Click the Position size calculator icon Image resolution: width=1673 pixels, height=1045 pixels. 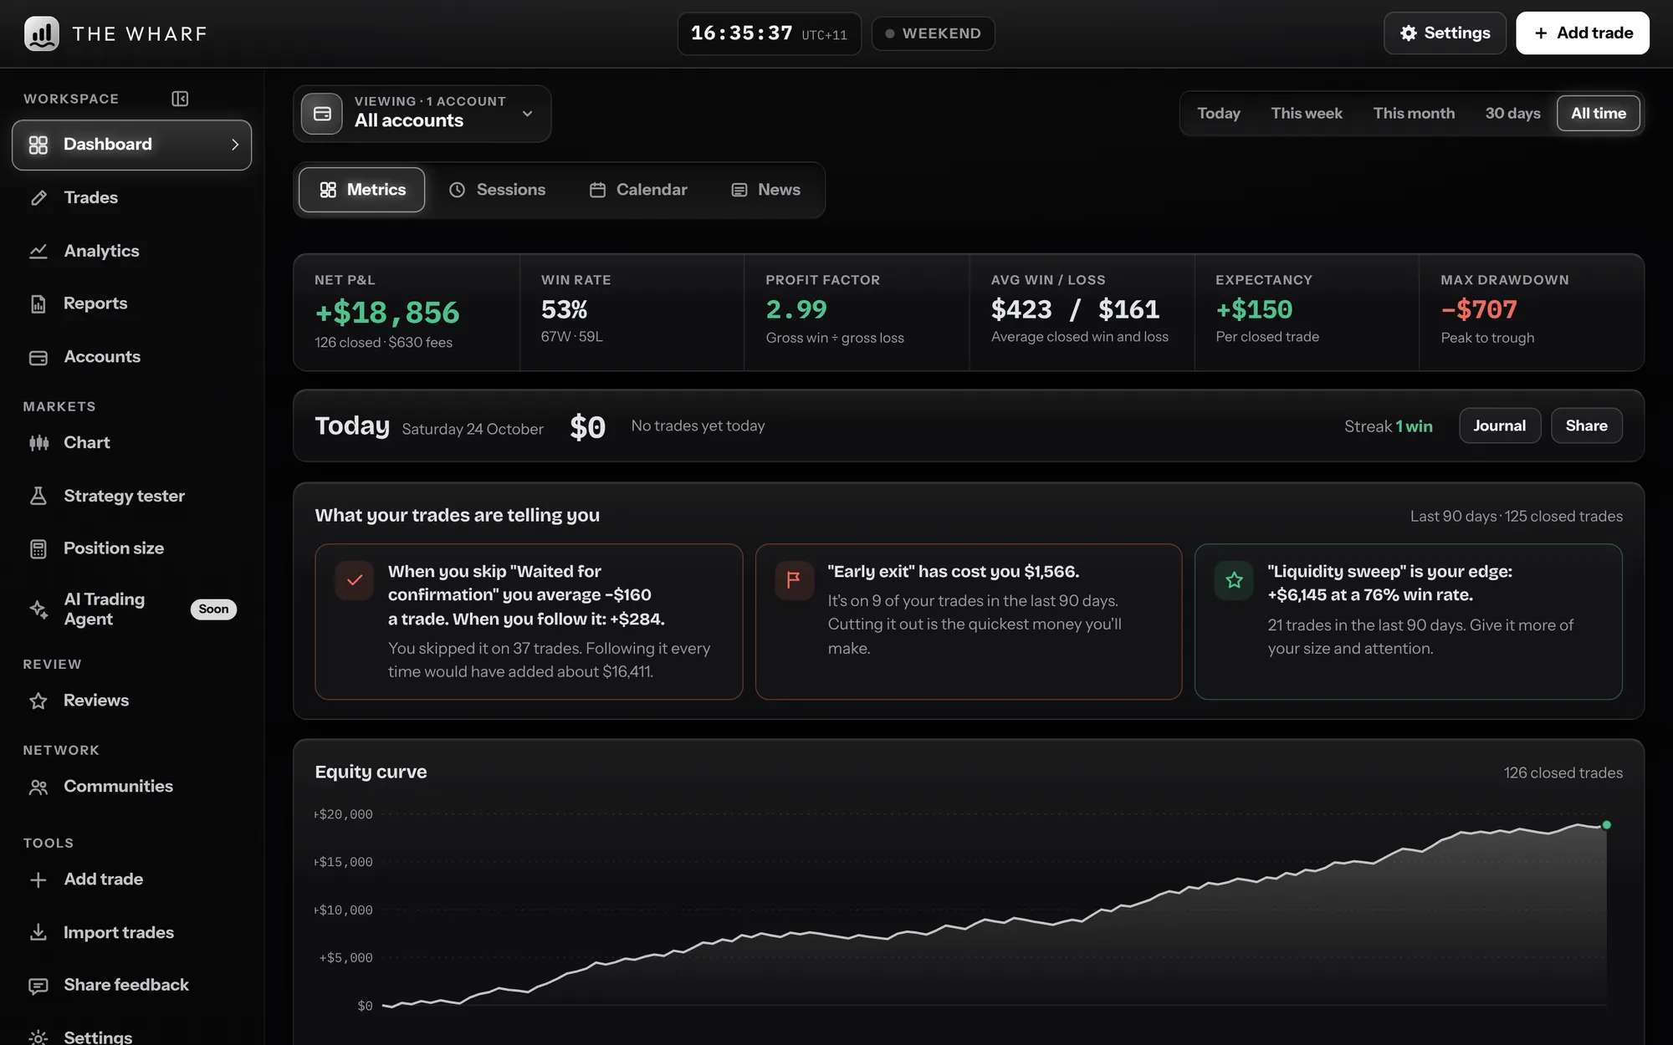click(38, 548)
